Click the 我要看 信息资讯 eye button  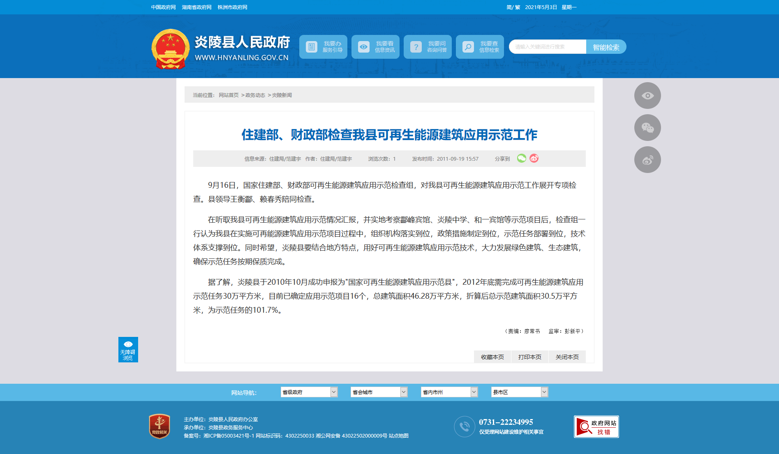375,47
